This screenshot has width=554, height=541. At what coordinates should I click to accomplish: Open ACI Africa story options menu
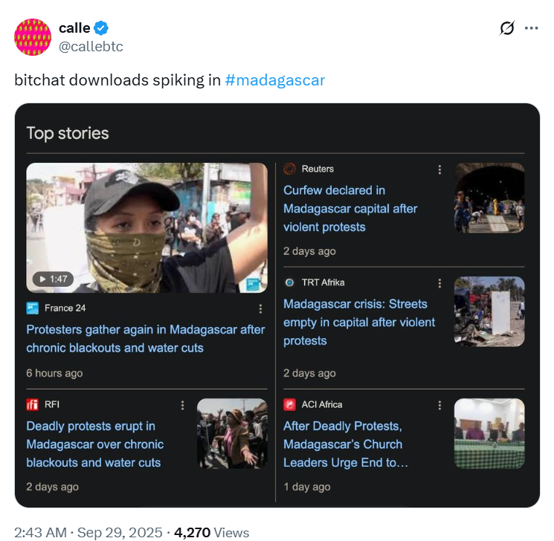pyautogui.click(x=440, y=405)
